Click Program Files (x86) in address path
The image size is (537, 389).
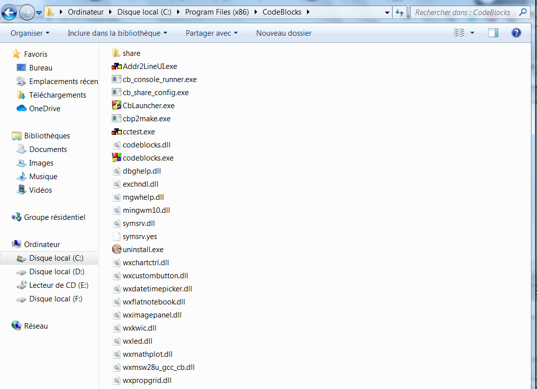click(218, 12)
